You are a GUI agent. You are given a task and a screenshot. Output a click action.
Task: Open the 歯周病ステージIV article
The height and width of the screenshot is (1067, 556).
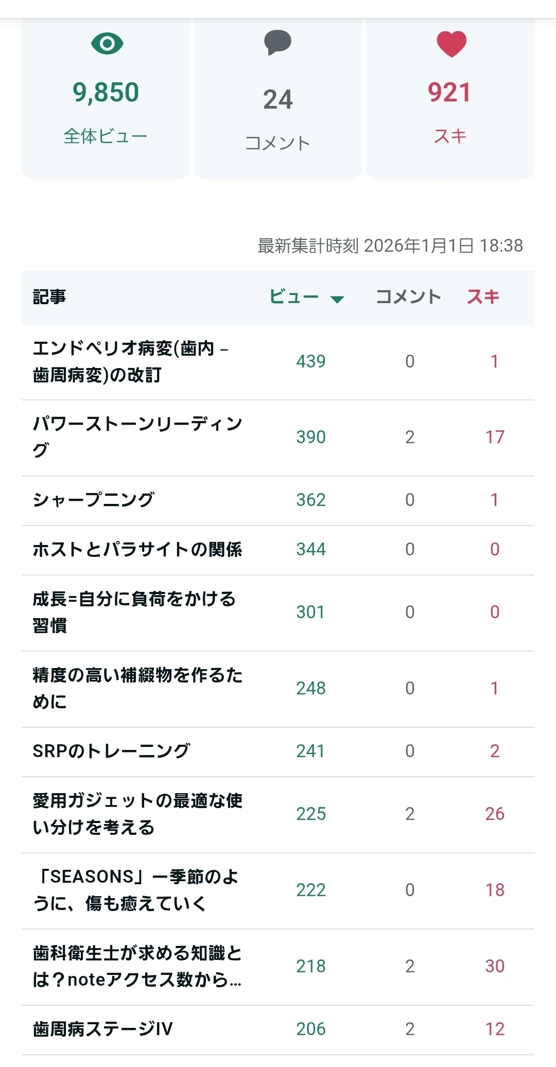pyautogui.click(x=278, y=1029)
